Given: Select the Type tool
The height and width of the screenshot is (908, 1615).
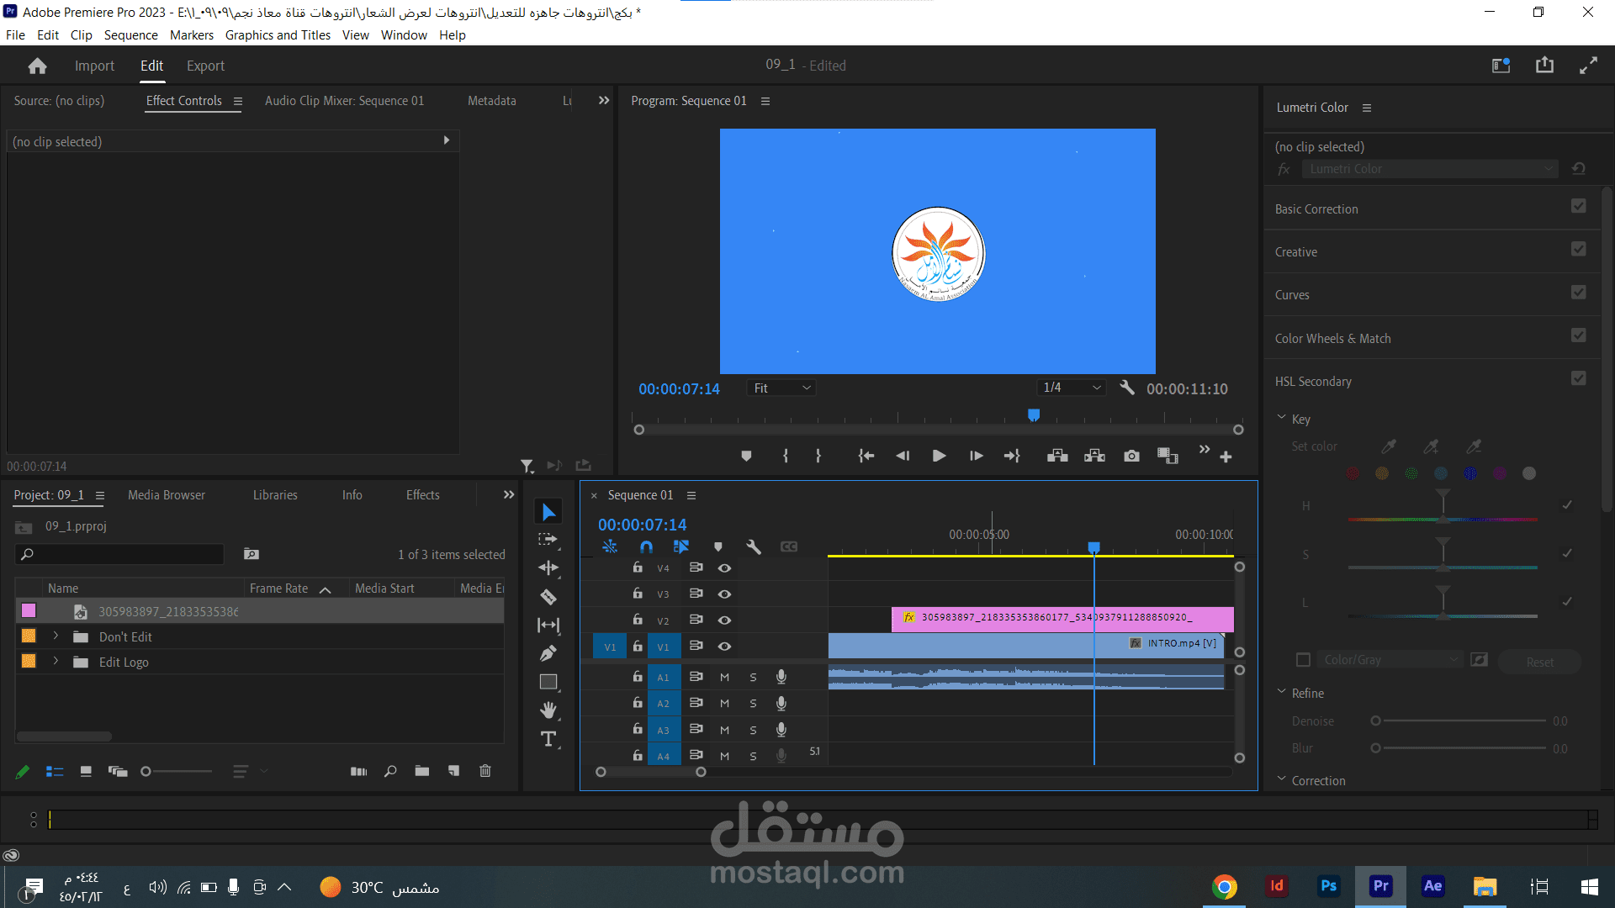Looking at the screenshot, I should tap(548, 739).
